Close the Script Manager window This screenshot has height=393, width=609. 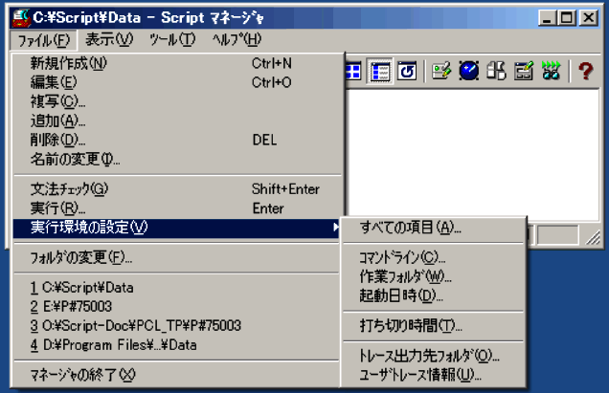[589, 18]
